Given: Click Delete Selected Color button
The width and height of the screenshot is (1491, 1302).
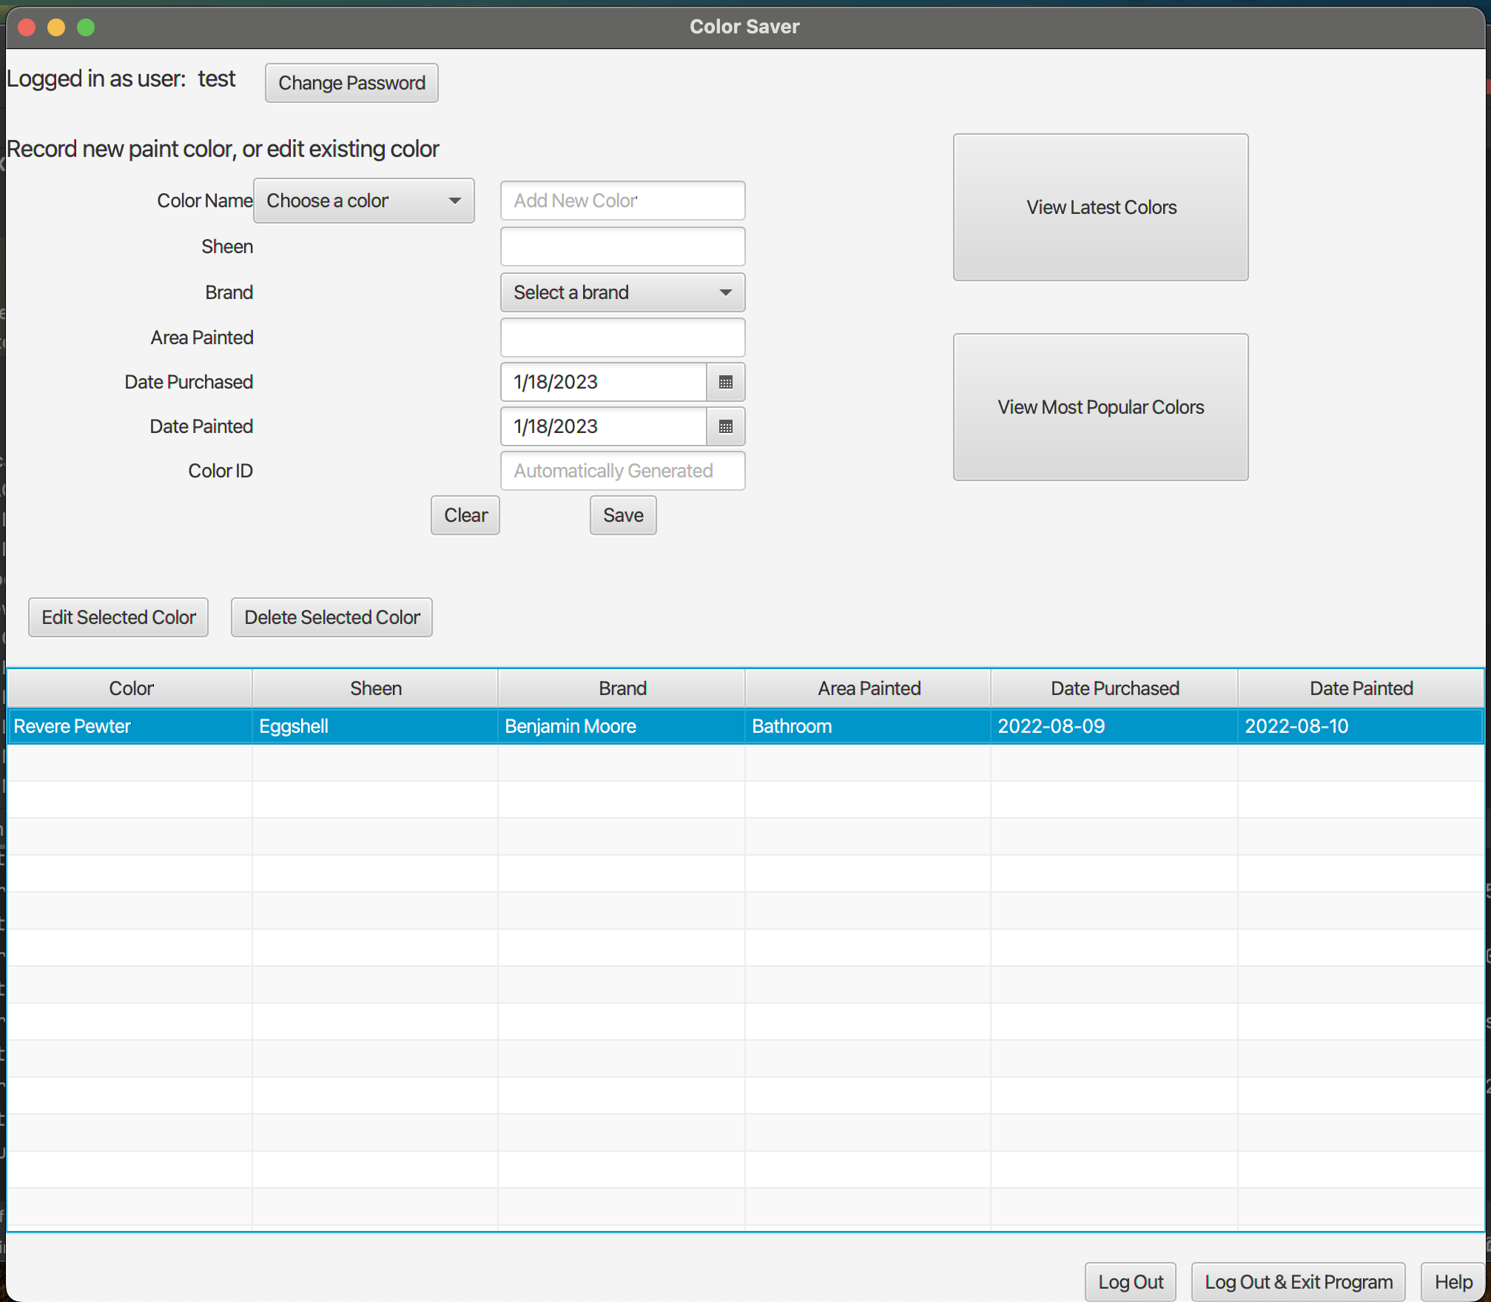Looking at the screenshot, I should 331,617.
